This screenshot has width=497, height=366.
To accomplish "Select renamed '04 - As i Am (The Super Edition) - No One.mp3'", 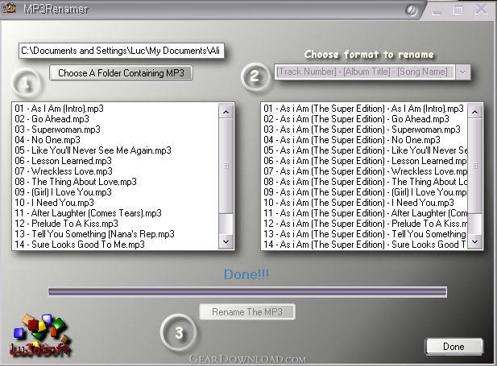I will pyautogui.click(x=365, y=140).
